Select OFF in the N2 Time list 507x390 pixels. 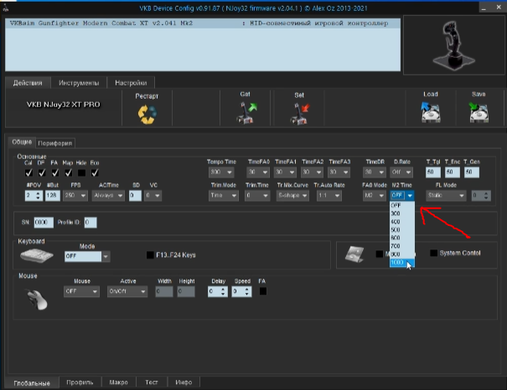tap(402, 205)
